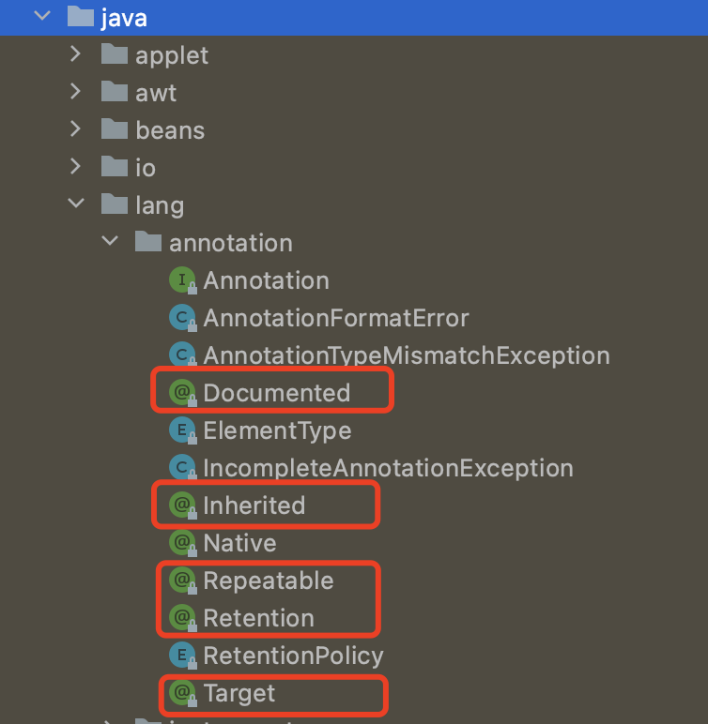
Task: Click the enum icon beside ElementType
Action: [183, 430]
